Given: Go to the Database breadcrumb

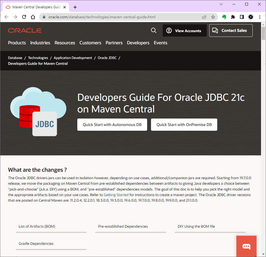Looking at the screenshot, I should coord(15,58).
